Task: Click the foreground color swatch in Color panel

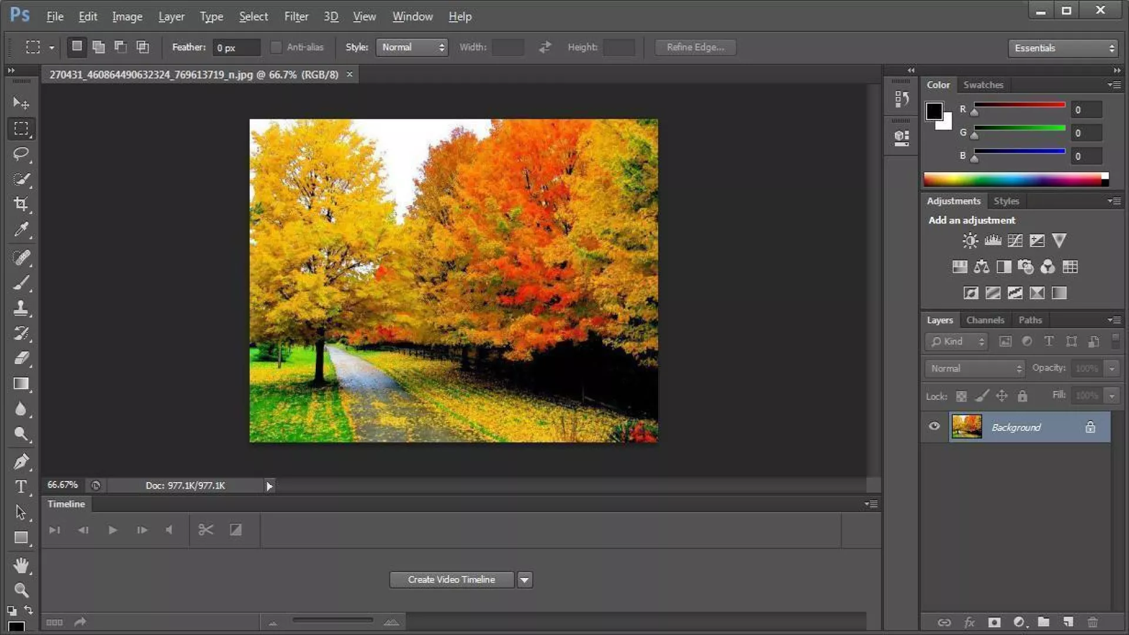Action: [x=934, y=111]
